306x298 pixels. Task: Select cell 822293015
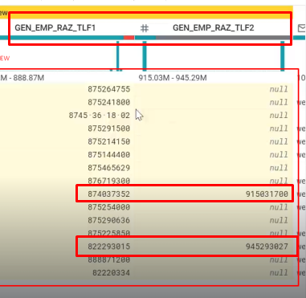[x=109, y=247]
